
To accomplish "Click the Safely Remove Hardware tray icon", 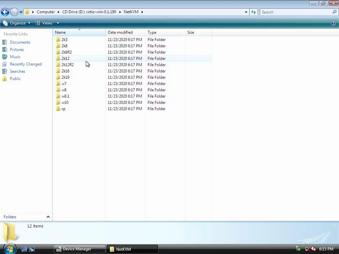I will click(x=298, y=249).
